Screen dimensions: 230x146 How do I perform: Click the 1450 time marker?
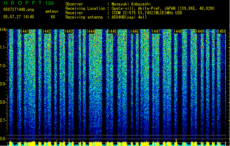click(222, 31)
